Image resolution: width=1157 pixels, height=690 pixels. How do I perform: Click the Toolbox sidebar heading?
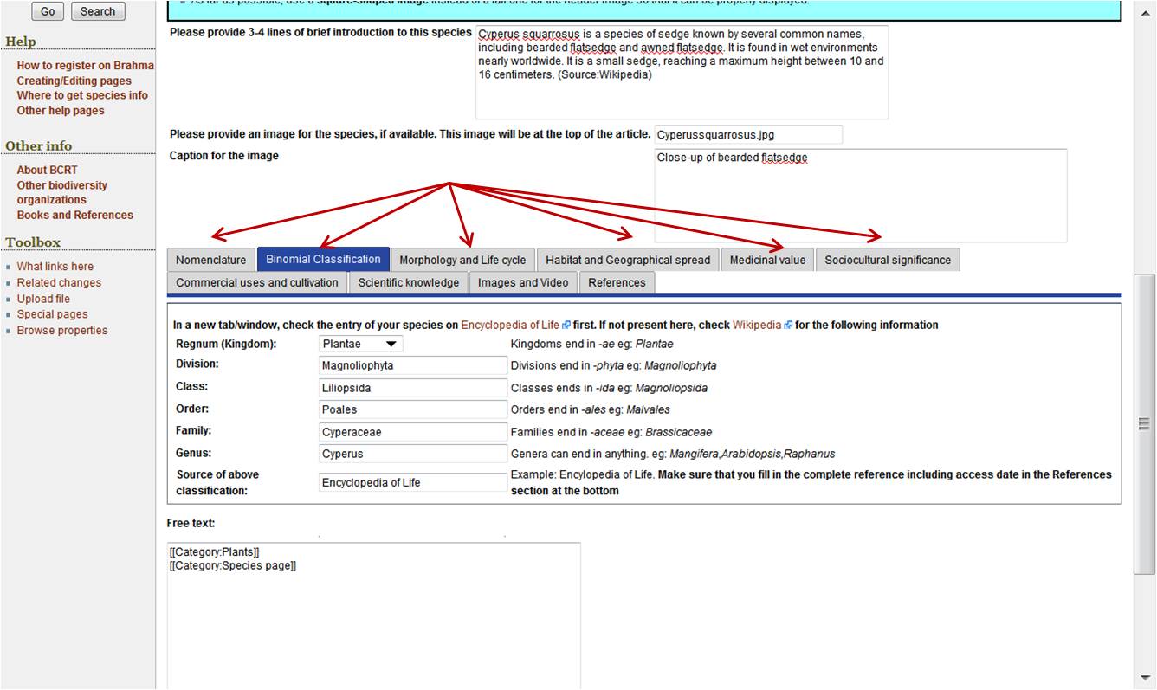33,242
